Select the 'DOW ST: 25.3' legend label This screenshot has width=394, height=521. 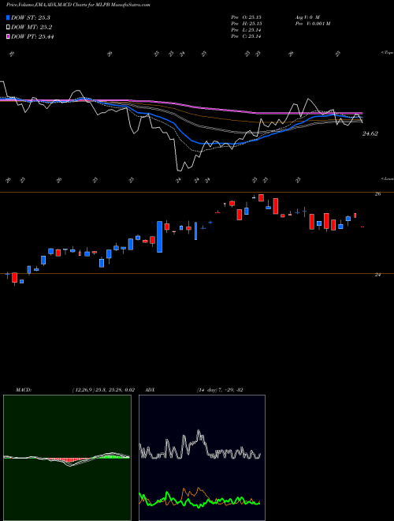pyautogui.click(x=31, y=17)
